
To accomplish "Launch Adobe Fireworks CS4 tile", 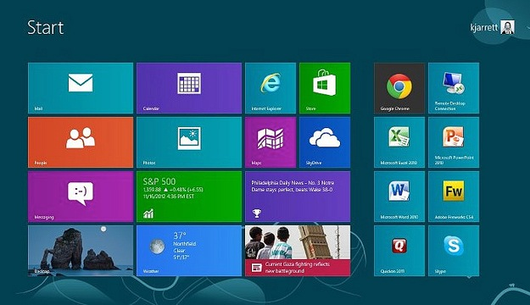I will pyautogui.click(x=454, y=197).
